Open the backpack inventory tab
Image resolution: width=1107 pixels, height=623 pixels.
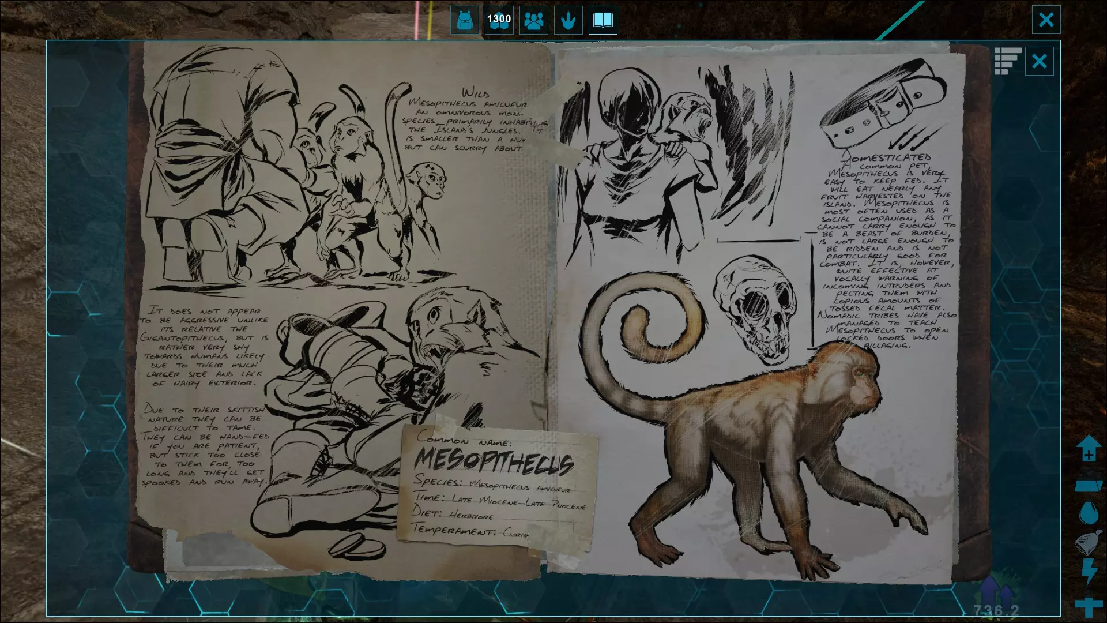tap(464, 21)
